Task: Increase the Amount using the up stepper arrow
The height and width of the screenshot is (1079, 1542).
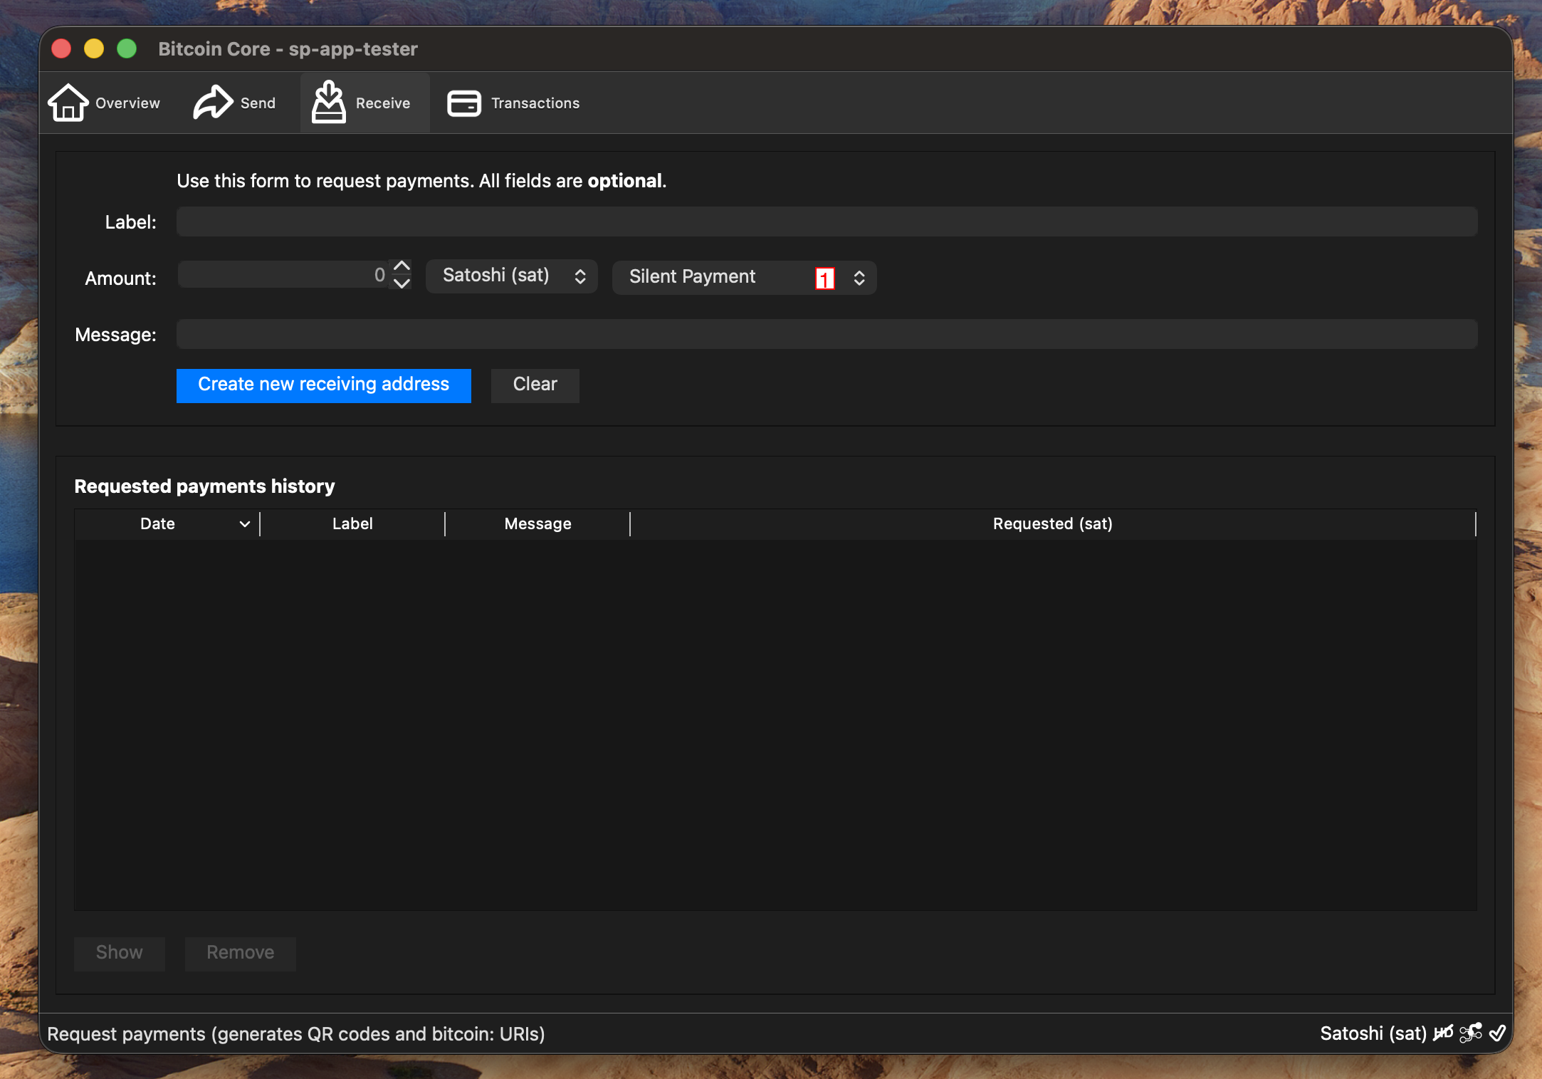Action: 401,269
